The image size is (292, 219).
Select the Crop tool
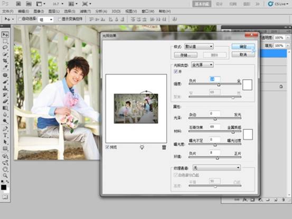(x=5, y=61)
